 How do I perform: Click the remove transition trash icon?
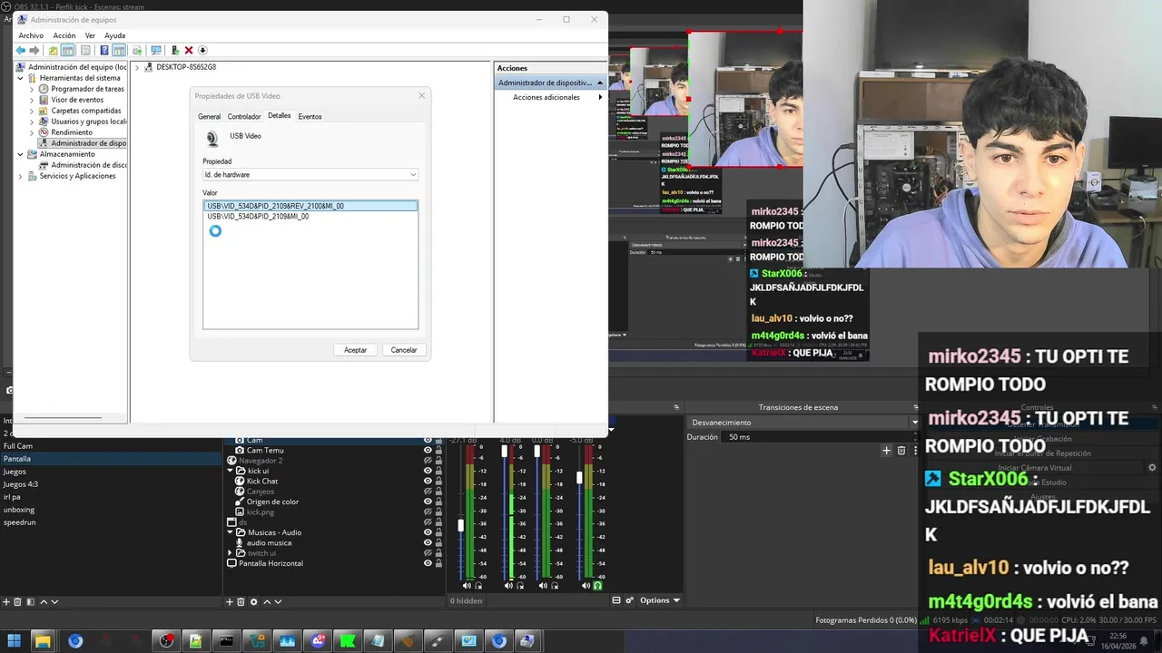(901, 450)
